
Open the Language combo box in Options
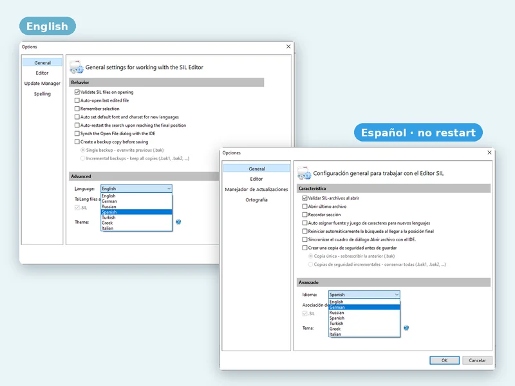point(136,188)
